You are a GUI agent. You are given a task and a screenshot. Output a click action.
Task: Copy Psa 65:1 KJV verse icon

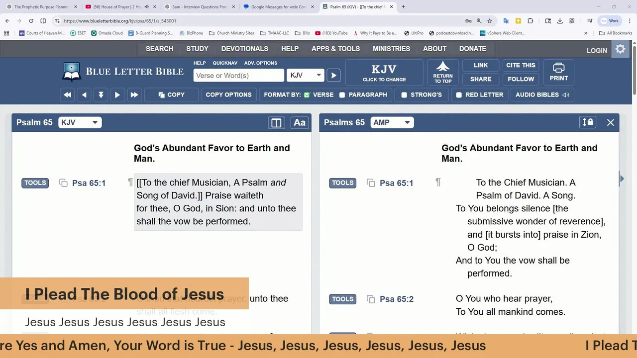[63, 183]
